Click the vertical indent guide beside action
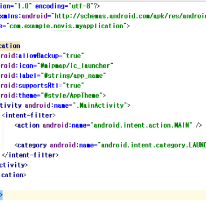 click(x=3, y=135)
